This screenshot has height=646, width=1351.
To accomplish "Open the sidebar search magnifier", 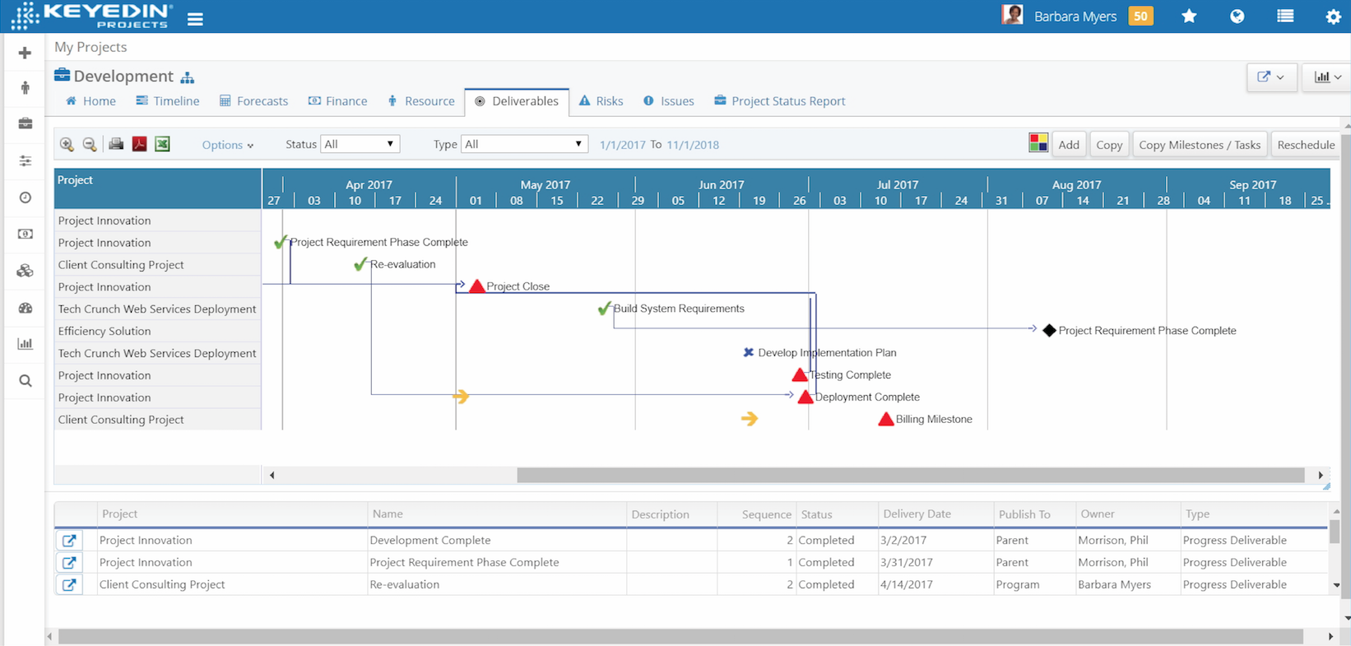I will point(26,381).
